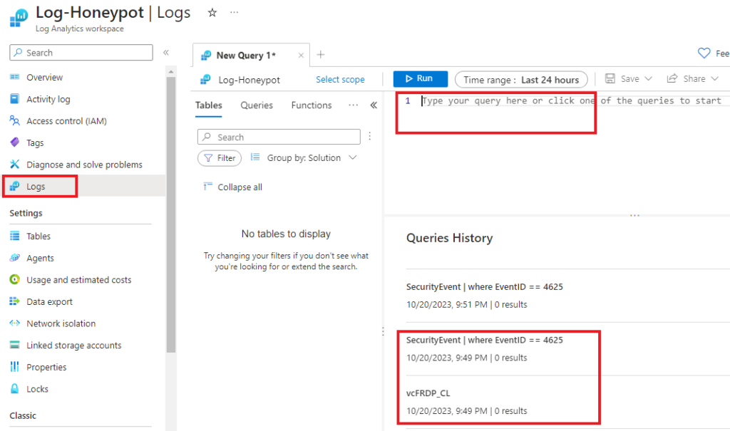Viewport: 730px width, 431px height.
Task: Click the Feedback heart icon
Action: click(x=704, y=53)
